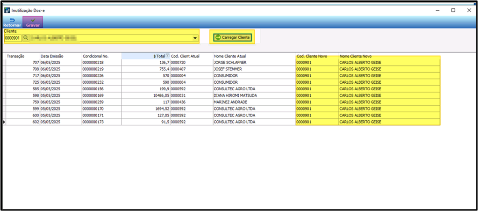The width and height of the screenshot is (478, 211).
Task: Select transaction 759 cell
Action: pos(23,102)
